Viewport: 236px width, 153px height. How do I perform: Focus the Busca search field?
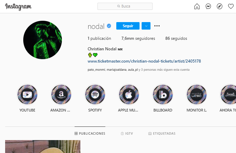click(x=125, y=6)
